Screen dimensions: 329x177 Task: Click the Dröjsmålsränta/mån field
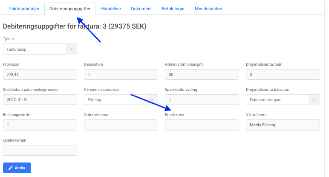[283, 75]
